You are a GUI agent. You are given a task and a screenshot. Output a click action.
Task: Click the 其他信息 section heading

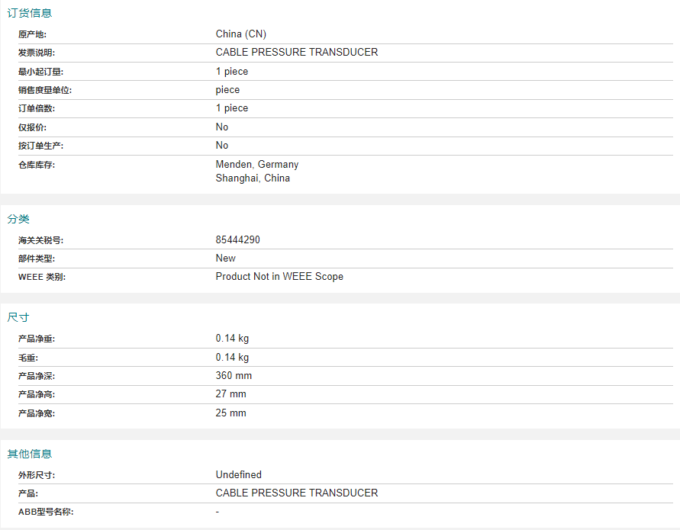[30, 454]
